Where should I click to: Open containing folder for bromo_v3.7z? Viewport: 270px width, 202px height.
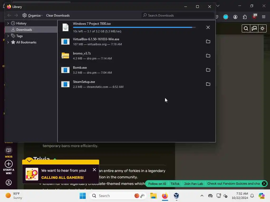point(208,56)
